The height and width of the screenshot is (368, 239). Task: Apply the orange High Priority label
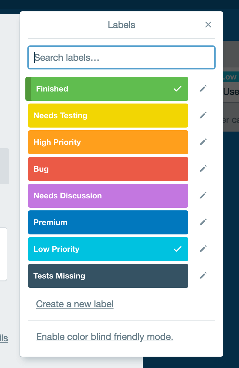(x=108, y=142)
